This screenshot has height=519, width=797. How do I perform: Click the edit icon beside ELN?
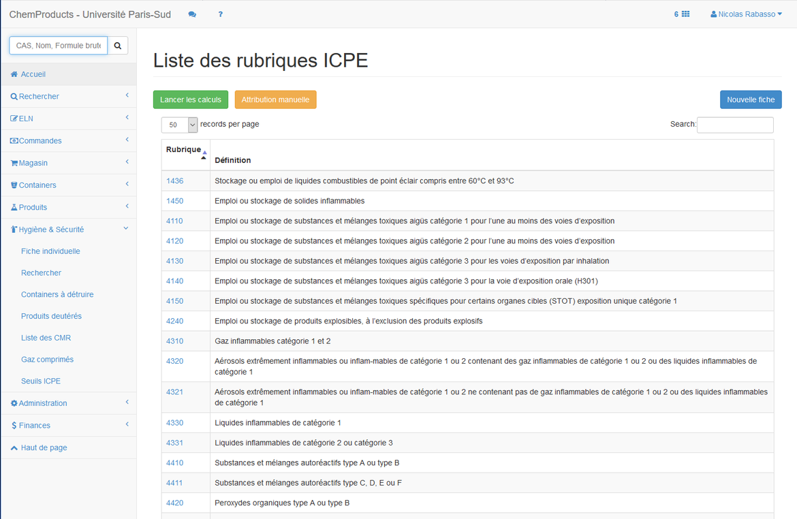pos(14,119)
